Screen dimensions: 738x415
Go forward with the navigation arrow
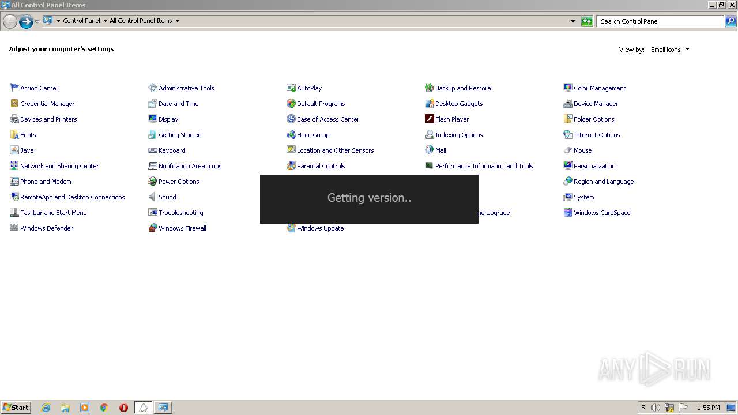(26, 22)
